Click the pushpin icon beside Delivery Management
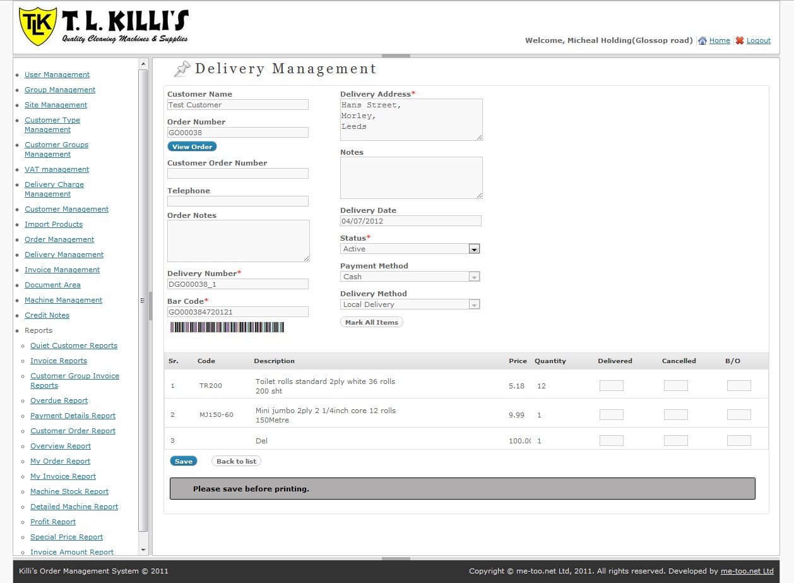The image size is (794, 583). (x=182, y=69)
